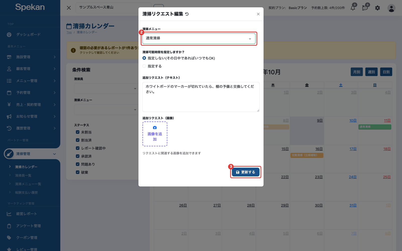Open 清掃カレンダー in the sidebar submenu

click(x=26, y=167)
